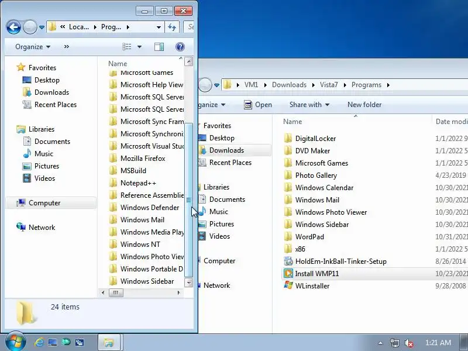
Task: Click New folder in back window toolbar
Action: point(364,105)
